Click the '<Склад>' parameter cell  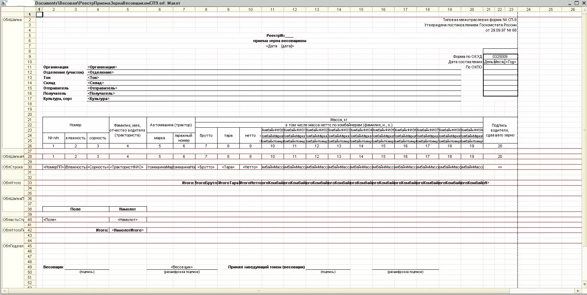[96, 83]
